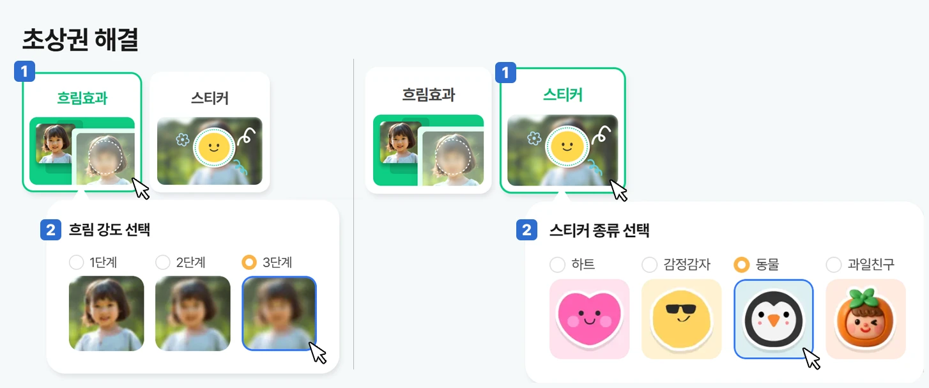This screenshot has height=388, width=929.
Task: Select the 동물 sticker type radio button
Action: 741,264
